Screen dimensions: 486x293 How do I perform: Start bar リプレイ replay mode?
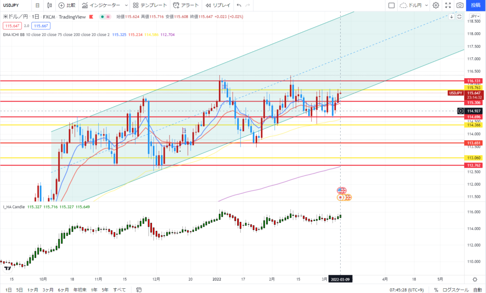pyautogui.click(x=218, y=5)
